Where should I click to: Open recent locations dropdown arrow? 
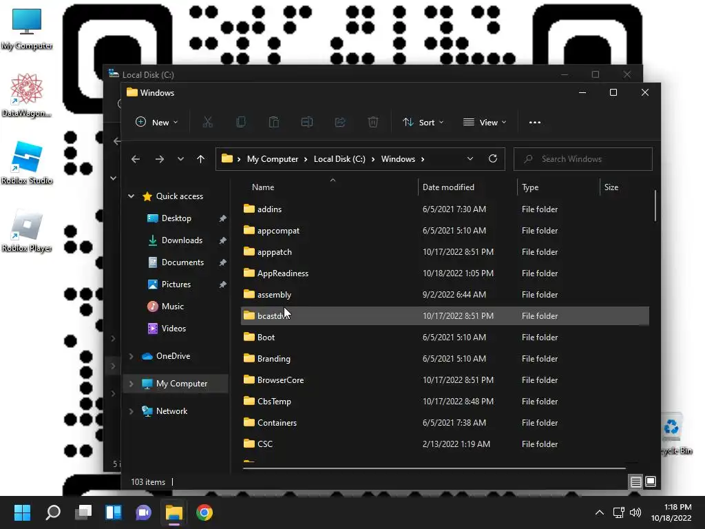[180, 159]
